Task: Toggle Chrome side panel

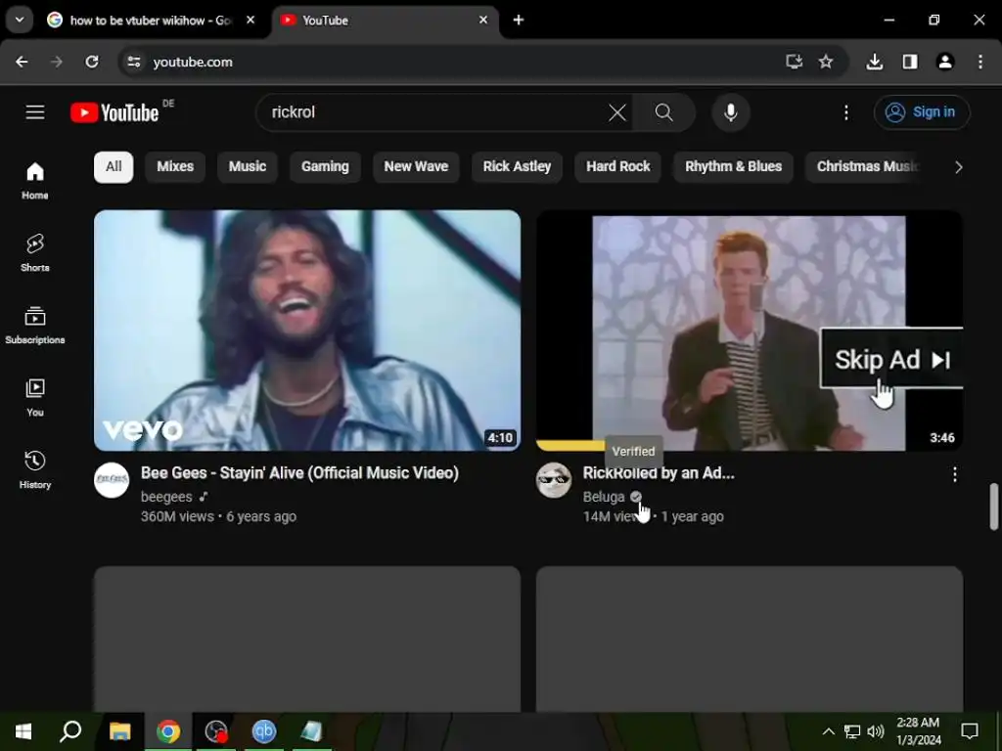Action: pos(910,62)
